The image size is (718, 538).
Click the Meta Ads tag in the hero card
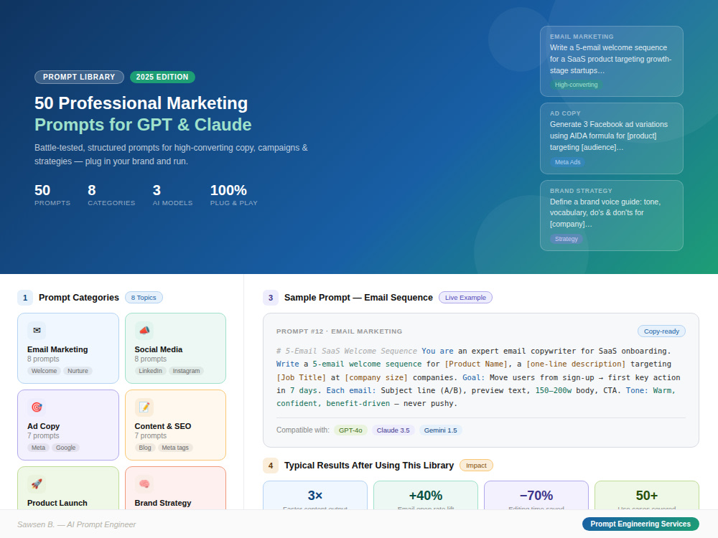tap(567, 162)
